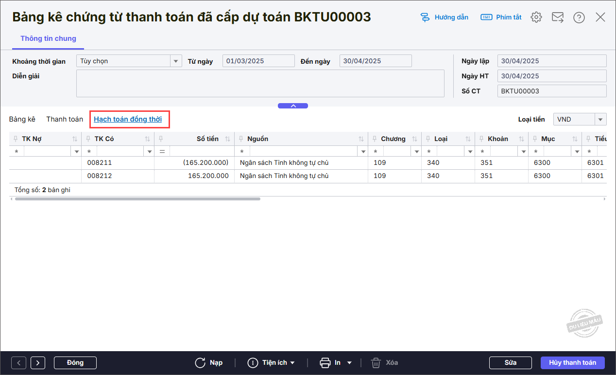Go to next record arrow
Viewport: 616px width, 375px height.
click(x=38, y=363)
